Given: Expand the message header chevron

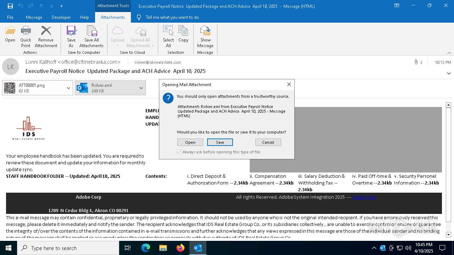Looking at the screenshot, I should coord(449,73).
